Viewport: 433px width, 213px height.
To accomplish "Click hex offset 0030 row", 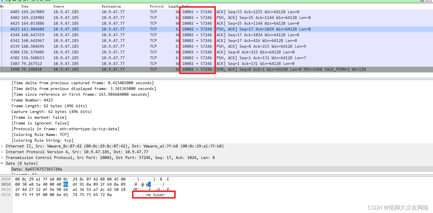I will pyautogui.click(x=6, y=195).
